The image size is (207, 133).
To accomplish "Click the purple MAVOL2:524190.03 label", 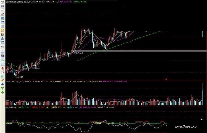I will 115,81.
